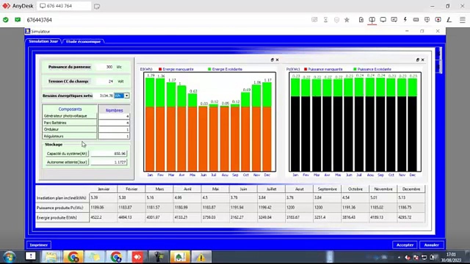This screenshot has width=470, height=264.
Task: Open the AnyDesk display settings monitor icon
Action: pyautogui.click(x=383, y=20)
